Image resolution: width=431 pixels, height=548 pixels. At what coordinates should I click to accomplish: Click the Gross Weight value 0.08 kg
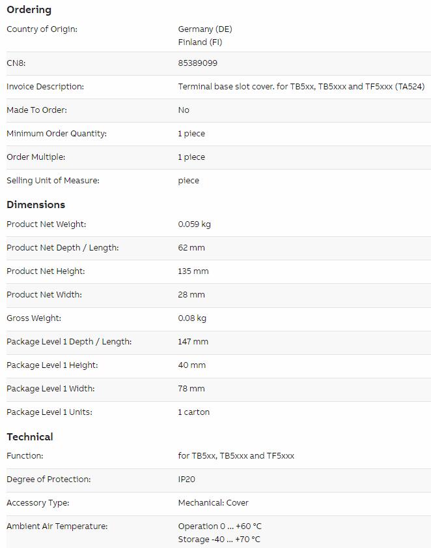tap(192, 318)
